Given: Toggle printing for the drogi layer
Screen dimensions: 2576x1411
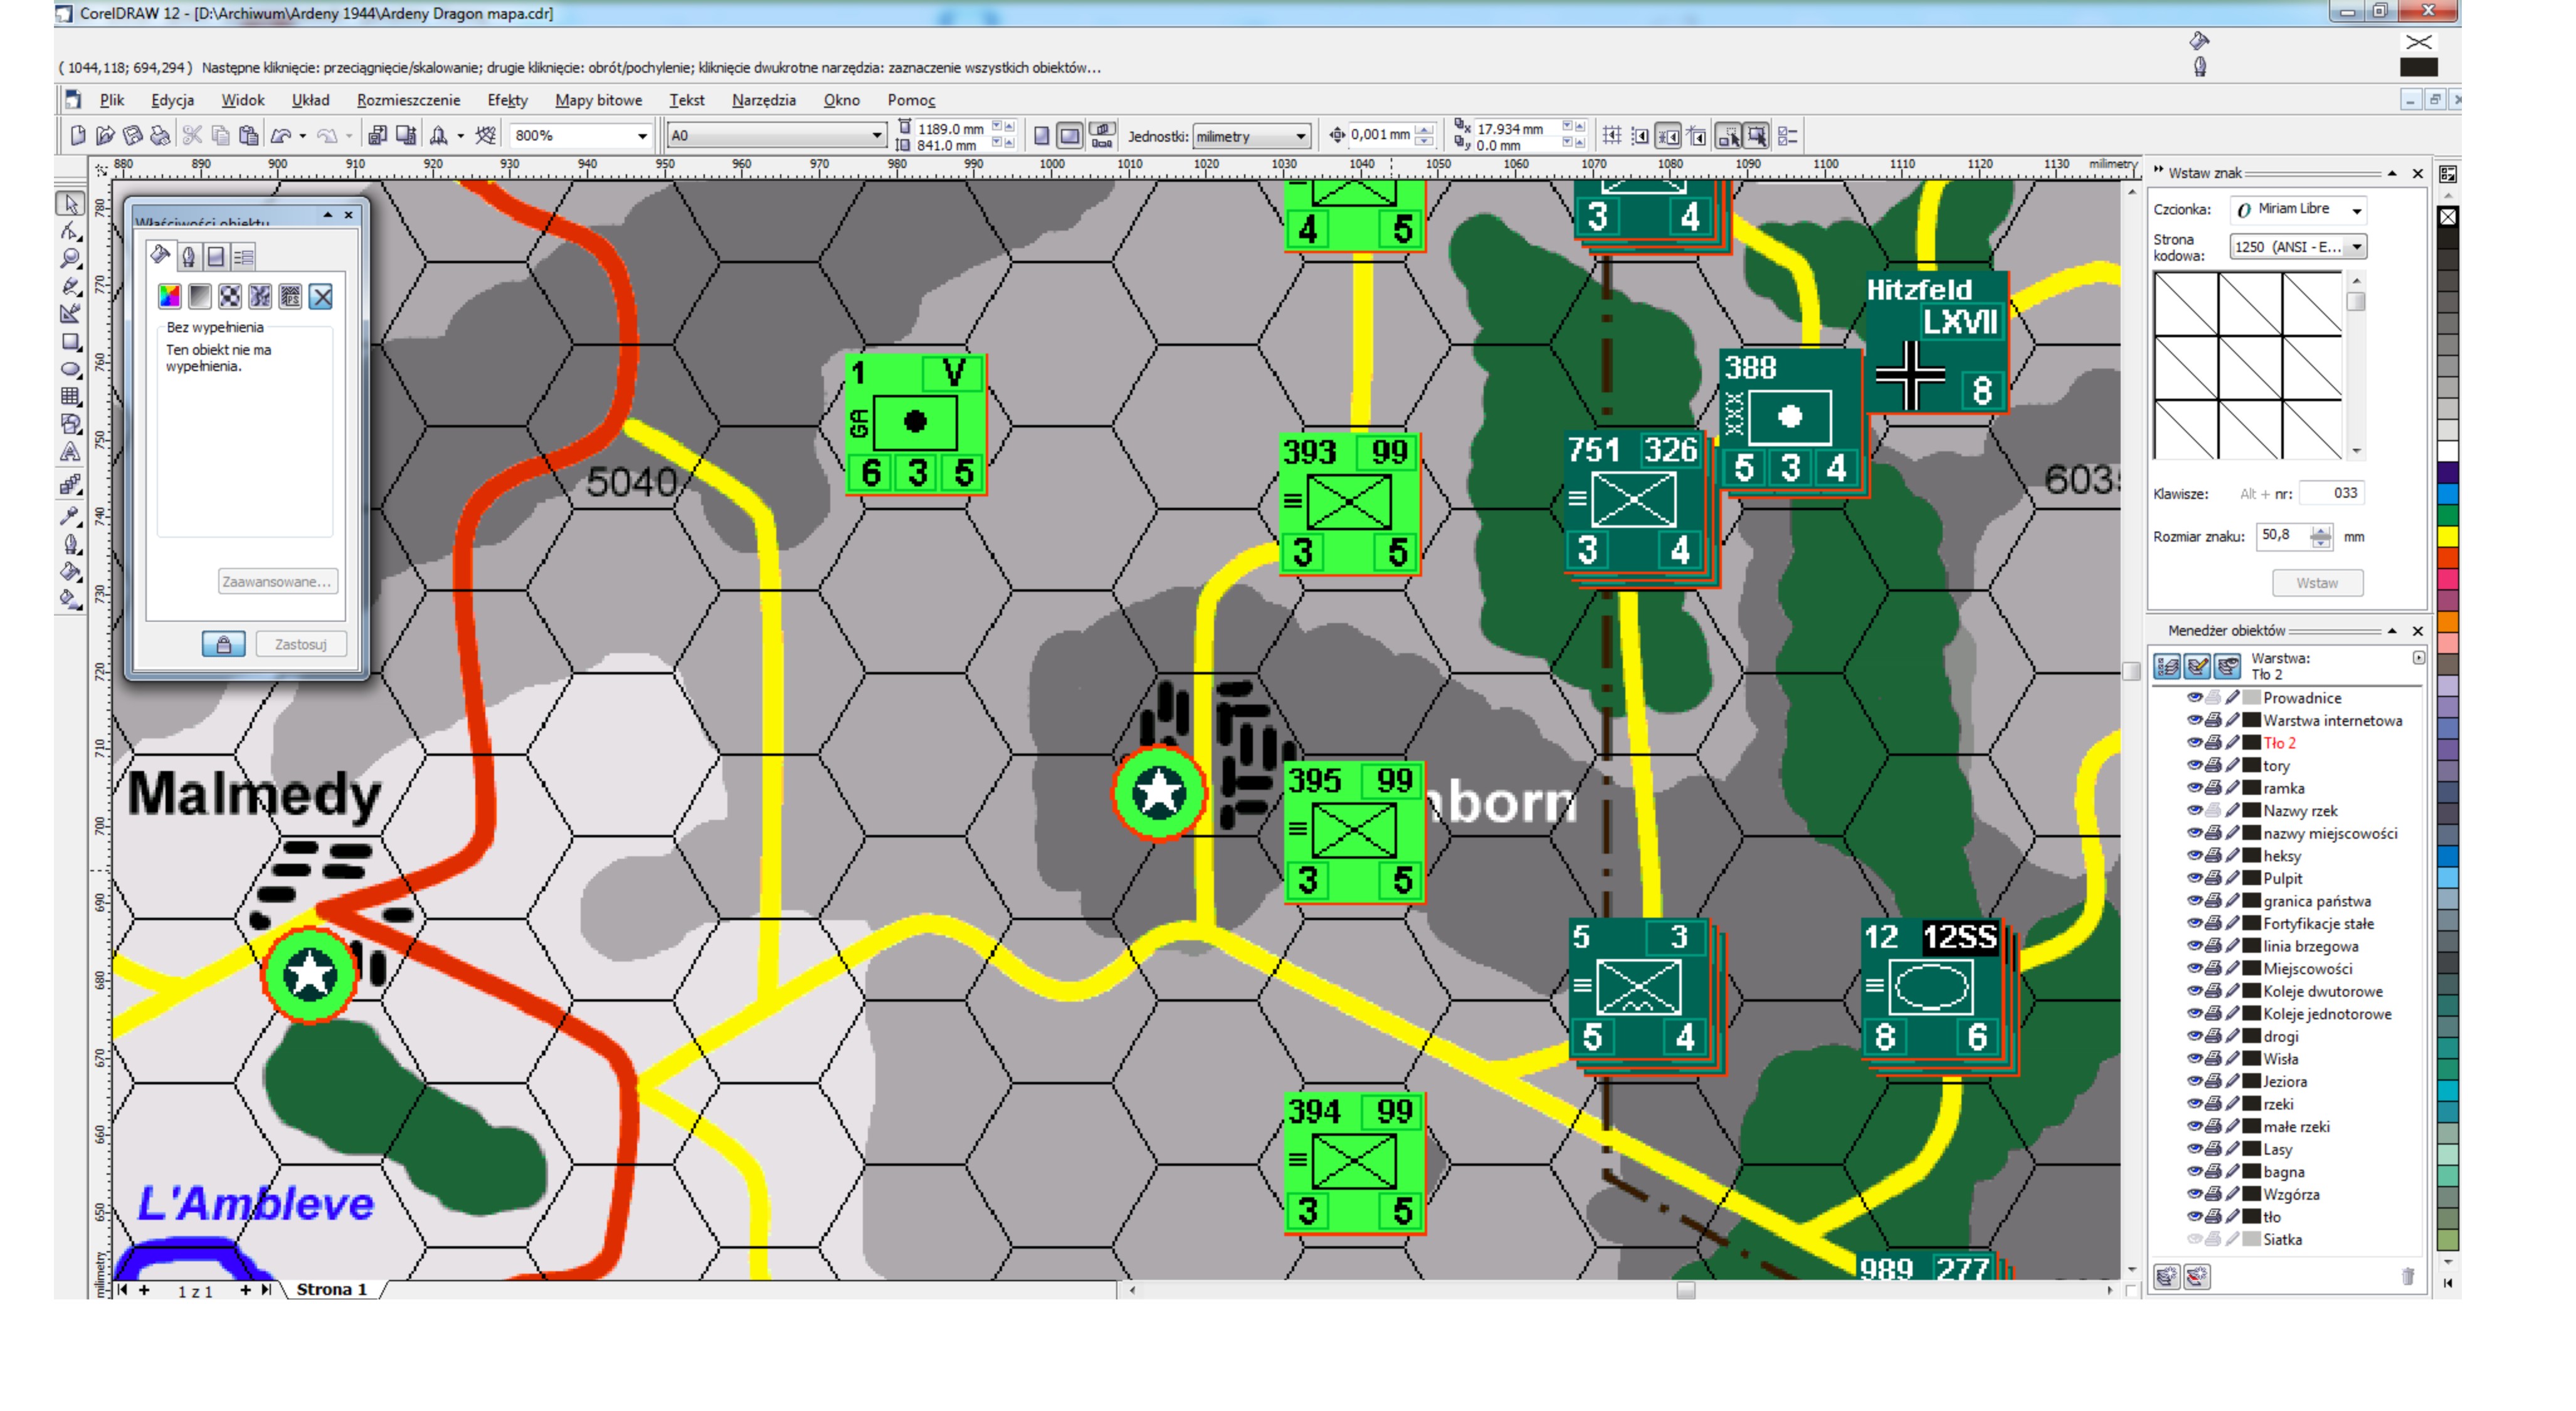Looking at the screenshot, I should coord(2213,1036).
